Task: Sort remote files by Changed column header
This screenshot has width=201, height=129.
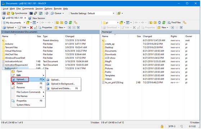Action: pos(147,36)
